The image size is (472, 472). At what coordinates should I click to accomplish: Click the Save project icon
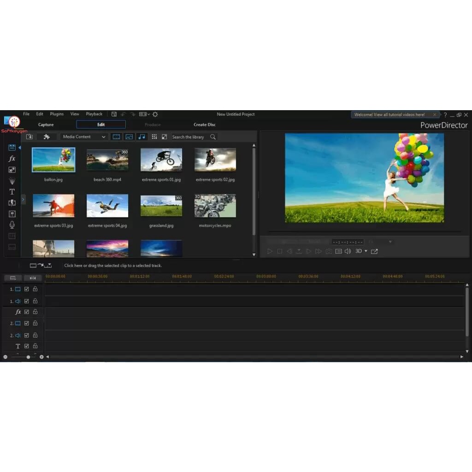[114, 114]
